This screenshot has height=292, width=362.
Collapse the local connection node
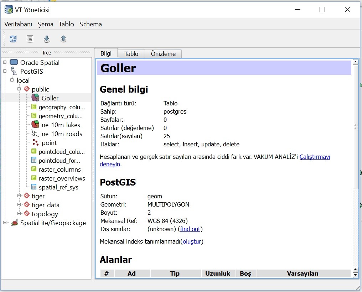coord(12,80)
